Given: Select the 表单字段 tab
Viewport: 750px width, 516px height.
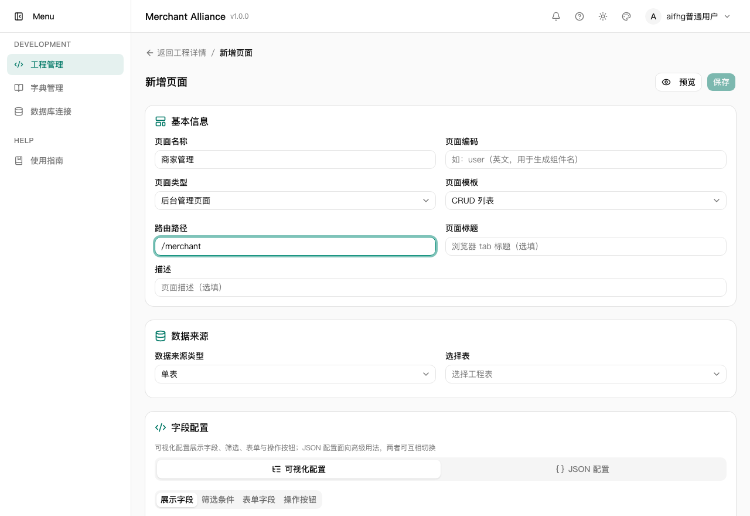Looking at the screenshot, I should click(259, 500).
